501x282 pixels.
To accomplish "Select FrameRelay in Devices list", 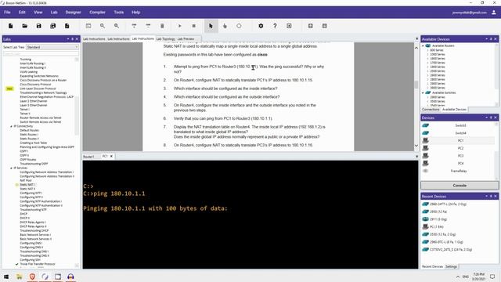I will 459,171.
